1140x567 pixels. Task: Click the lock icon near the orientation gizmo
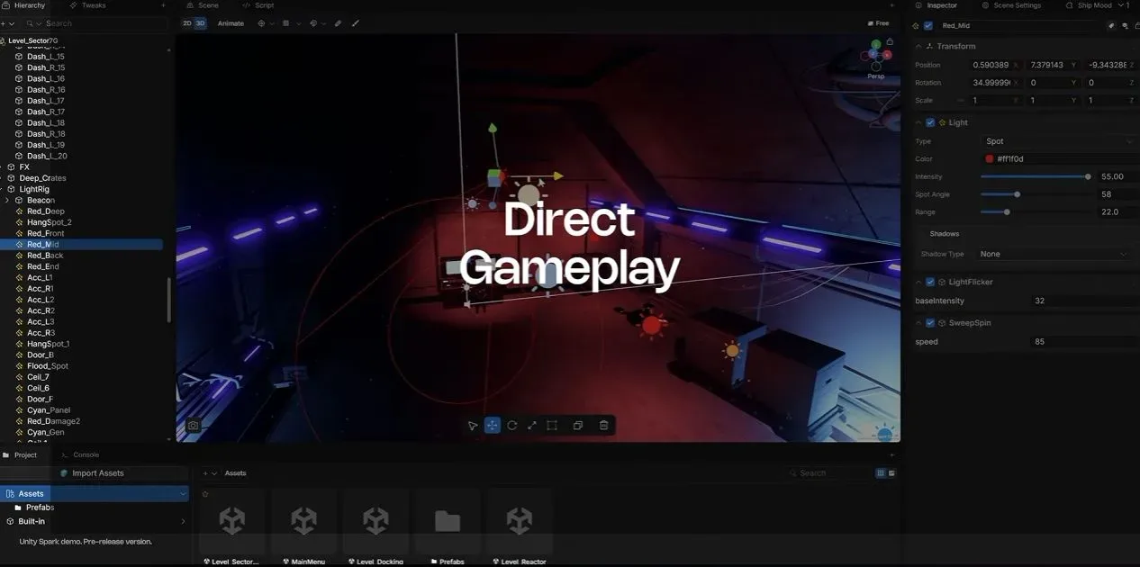pyautogui.click(x=890, y=41)
